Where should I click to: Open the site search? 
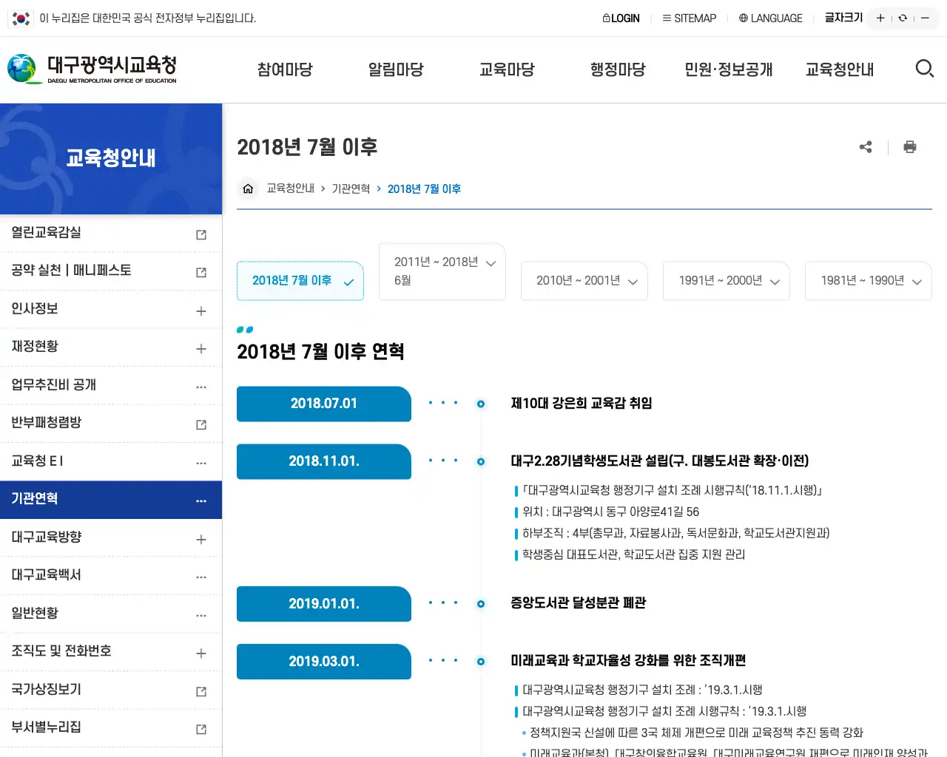tap(924, 68)
